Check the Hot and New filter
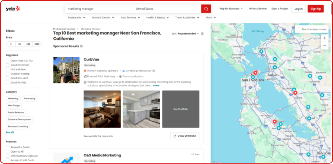This screenshot has height=164, width=333. coord(8,69)
